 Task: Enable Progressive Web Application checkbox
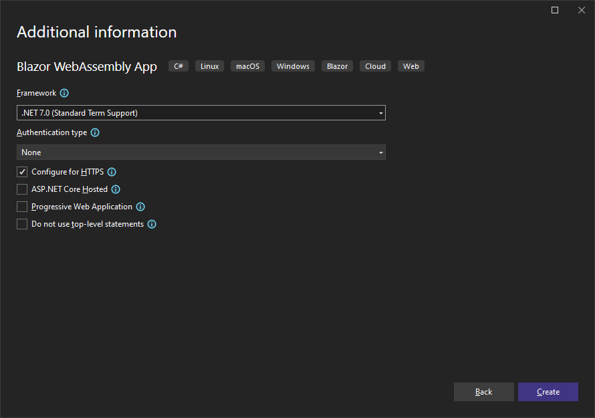pos(22,207)
